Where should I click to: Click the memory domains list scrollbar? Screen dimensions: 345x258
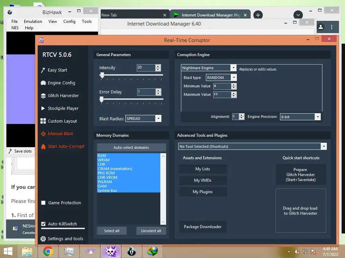click(x=163, y=189)
